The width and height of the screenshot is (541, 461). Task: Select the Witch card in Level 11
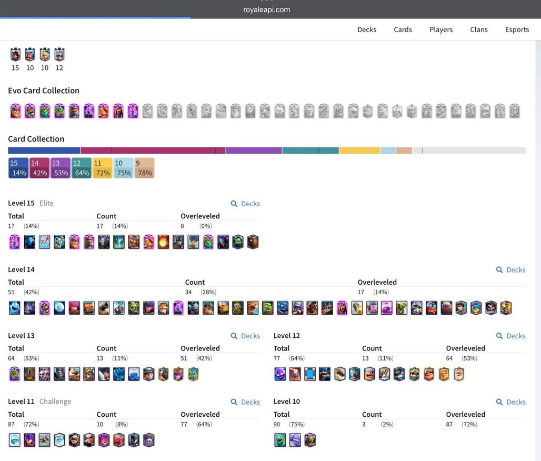(29, 440)
